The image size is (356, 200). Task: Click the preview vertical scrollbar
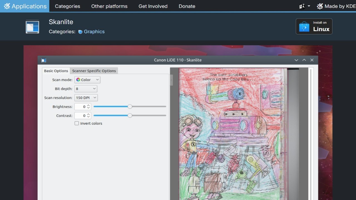(310, 134)
